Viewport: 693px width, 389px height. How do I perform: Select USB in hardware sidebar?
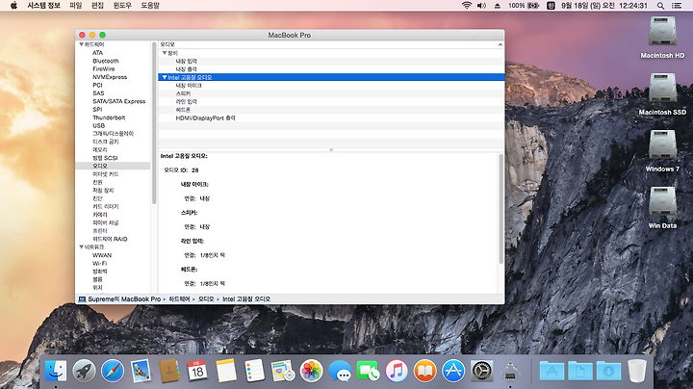point(98,125)
